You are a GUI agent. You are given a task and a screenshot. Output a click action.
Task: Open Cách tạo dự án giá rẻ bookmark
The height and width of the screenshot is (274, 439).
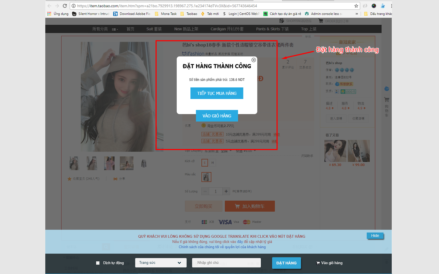pyautogui.click(x=282, y=14)
